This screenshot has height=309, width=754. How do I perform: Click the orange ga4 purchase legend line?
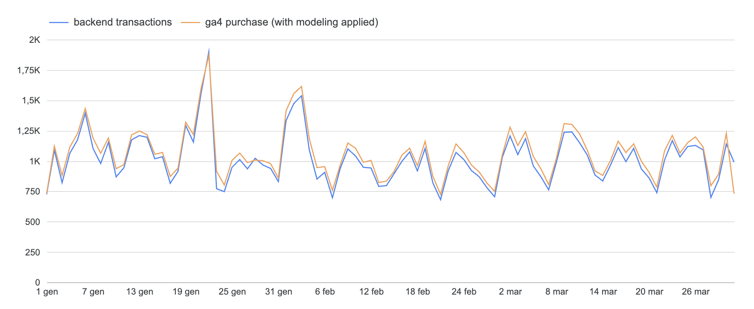(191, 23)
